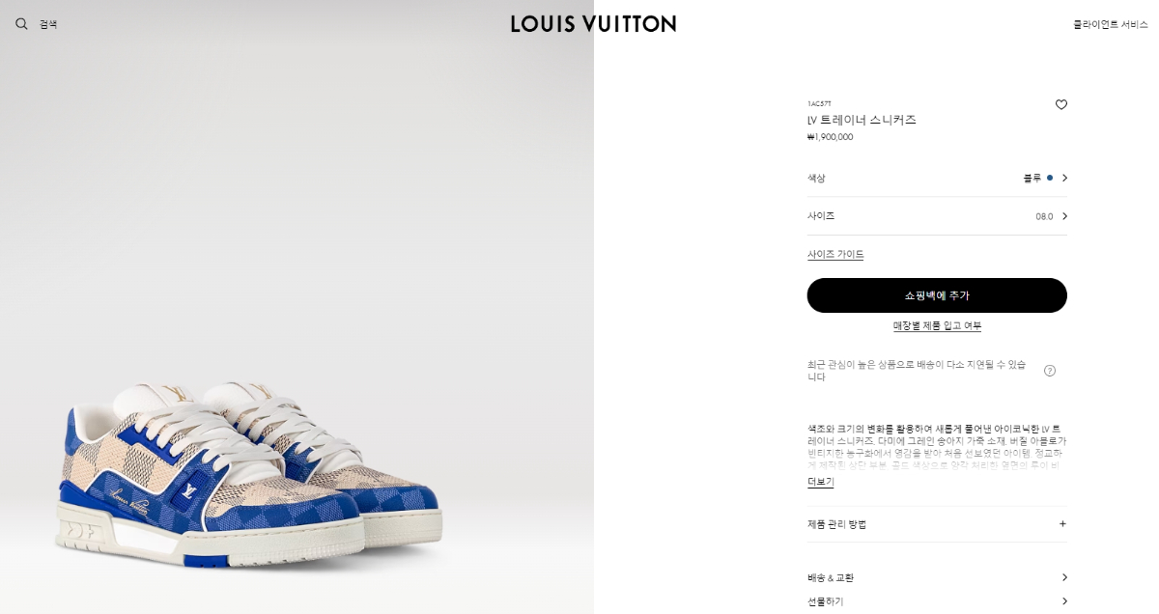Viewport: 1159px width, 614px height.
Task: Expand description with 더보기 link
Action: pos(820,482)
